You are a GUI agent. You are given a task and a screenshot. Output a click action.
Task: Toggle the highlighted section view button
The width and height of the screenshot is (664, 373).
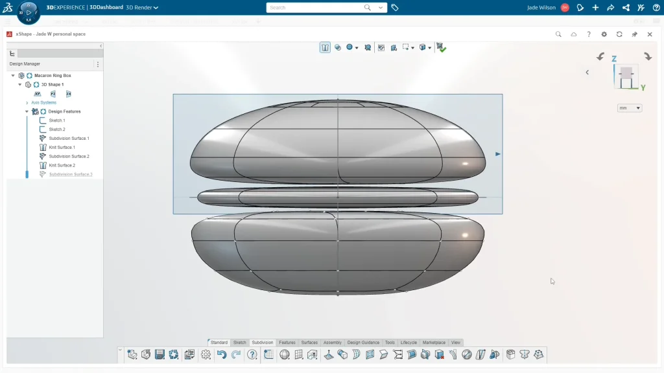pyautogui.click(x=325, y=47)
